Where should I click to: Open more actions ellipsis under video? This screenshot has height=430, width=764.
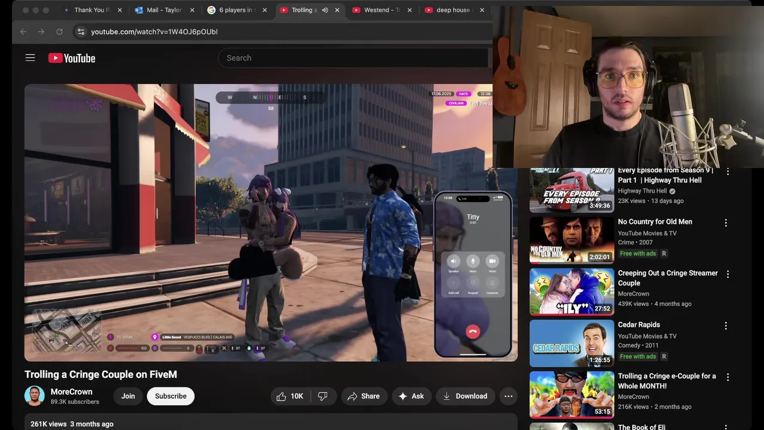508,396
